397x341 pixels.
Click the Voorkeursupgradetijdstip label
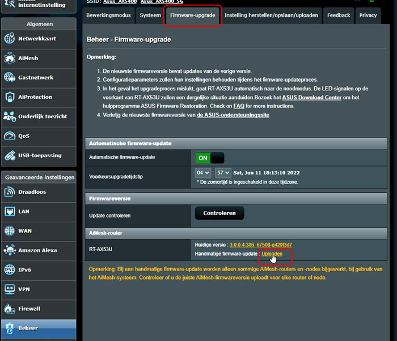click(x=116, y=177)
